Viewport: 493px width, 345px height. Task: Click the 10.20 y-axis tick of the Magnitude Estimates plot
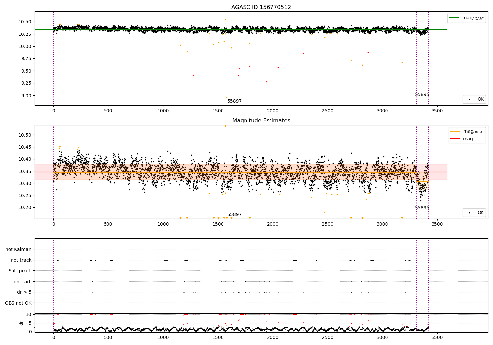coord(25,208)
